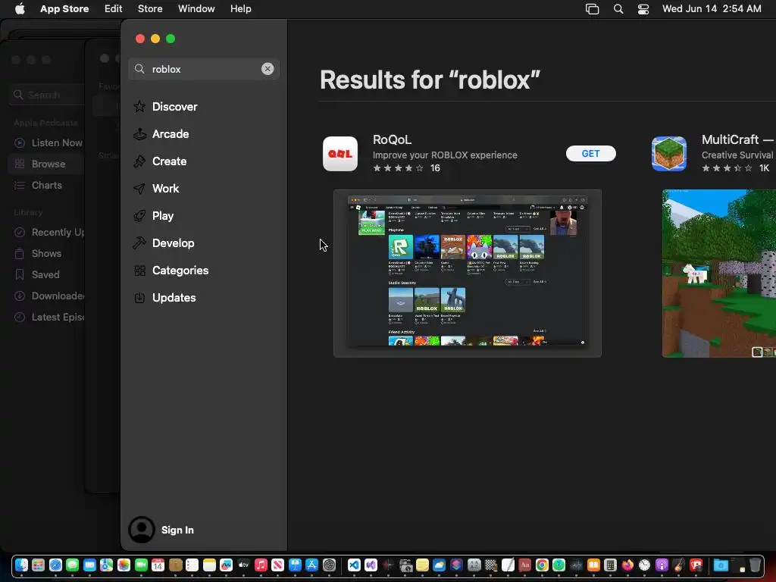Open Books from the Dock
Viewport: 776px width, 582px height.
[593, 565]
